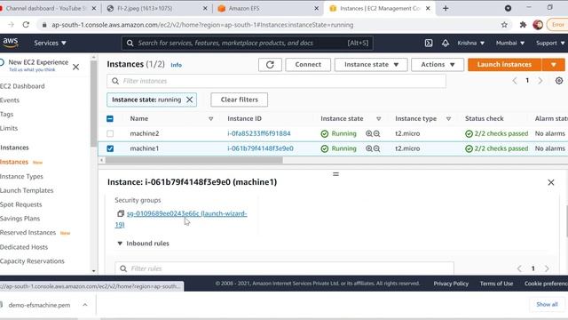568x320 pixels.
Task: Open the Krishna account dropdown
Action: click(470, 43)
